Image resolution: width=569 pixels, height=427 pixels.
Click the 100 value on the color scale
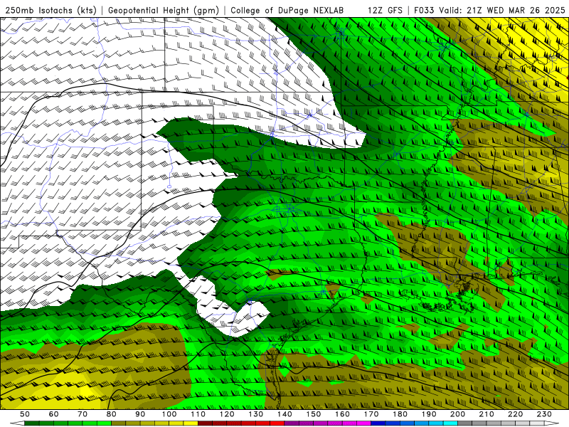click(169, 414)
